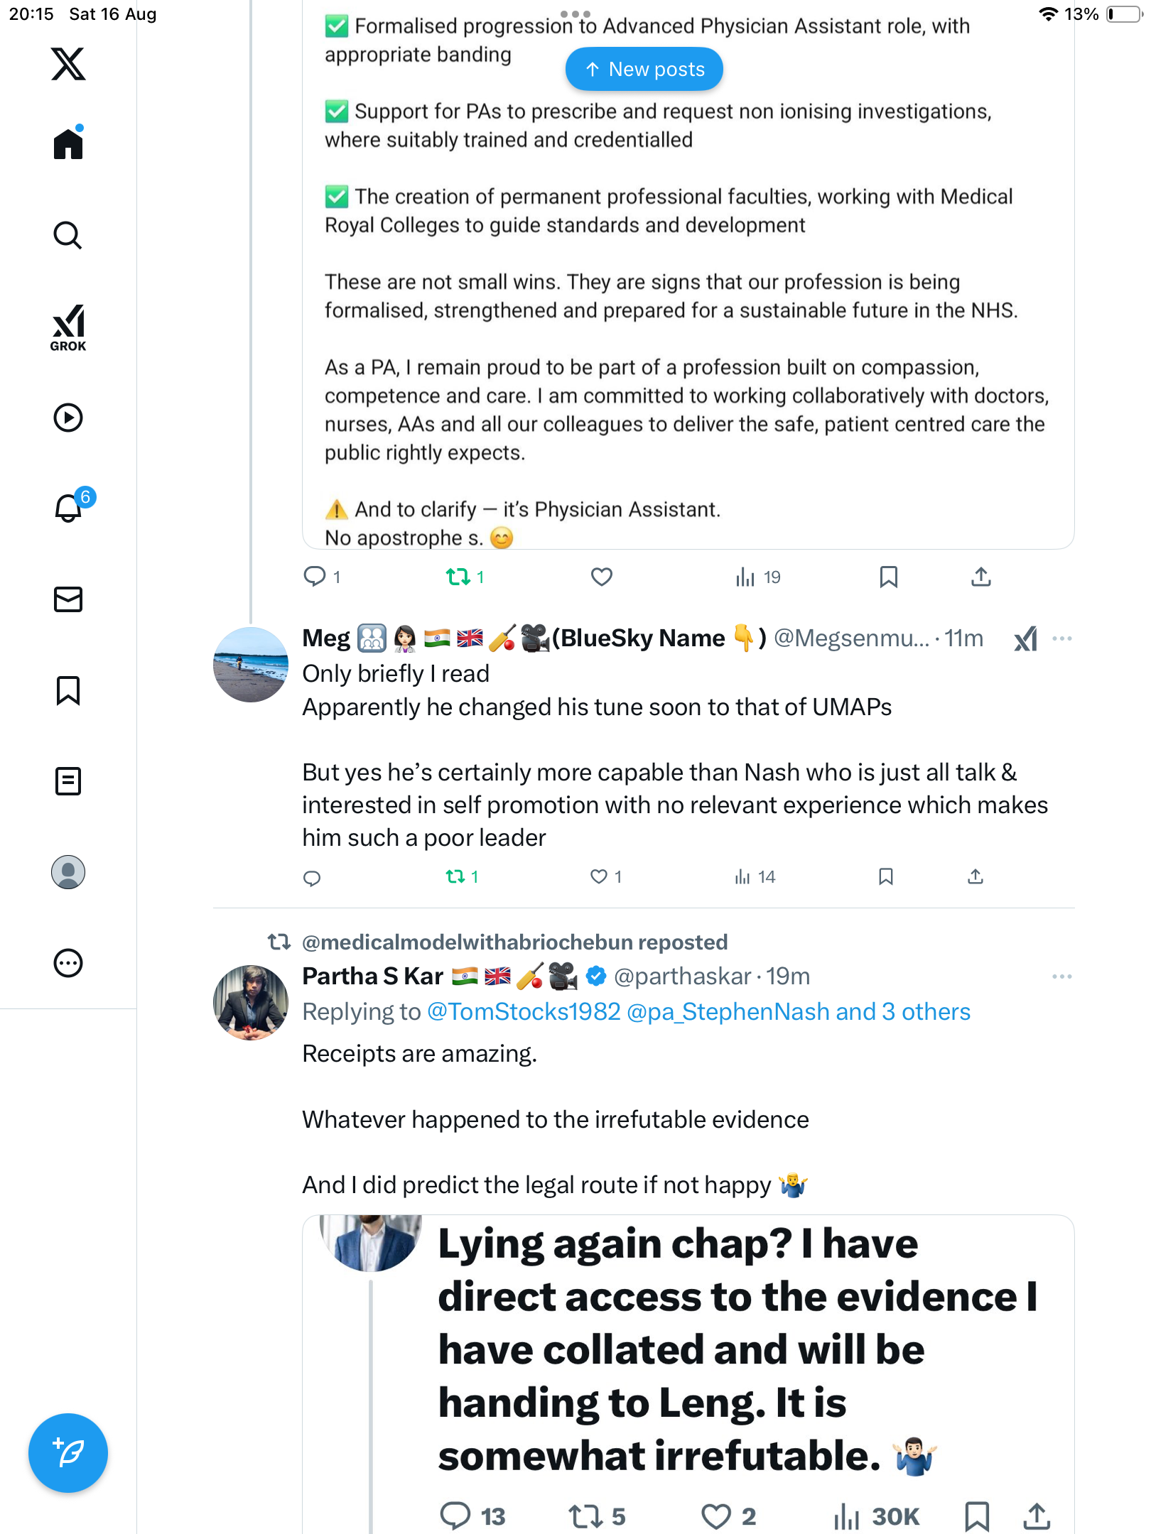Click Grok icon on Meg's post

[1025, 638]
